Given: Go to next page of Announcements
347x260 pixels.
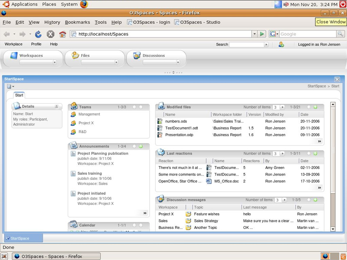Looking at the screenshot, I should tap(141, 146).
